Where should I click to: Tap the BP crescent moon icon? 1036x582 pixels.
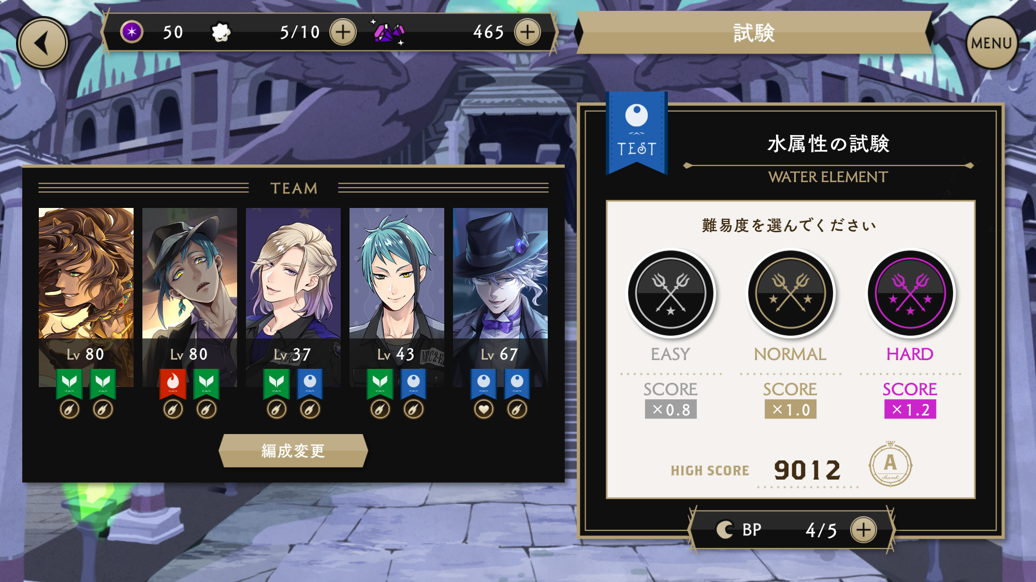pyautogui.click(x=725, y=530)
